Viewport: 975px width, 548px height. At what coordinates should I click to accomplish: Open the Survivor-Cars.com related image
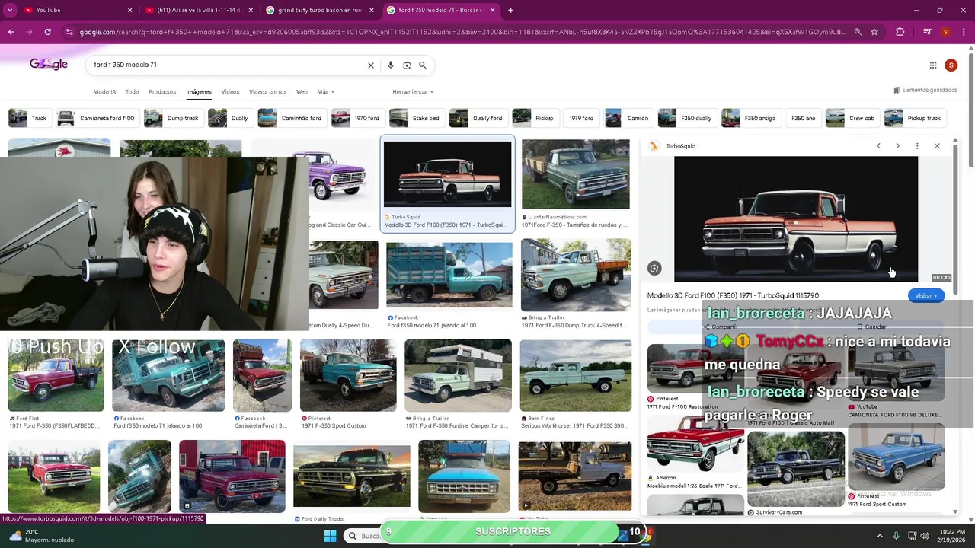[796, 469]
